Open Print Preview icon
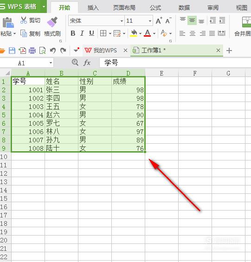Viewport: 251px width, 262px height. (43, 50)
